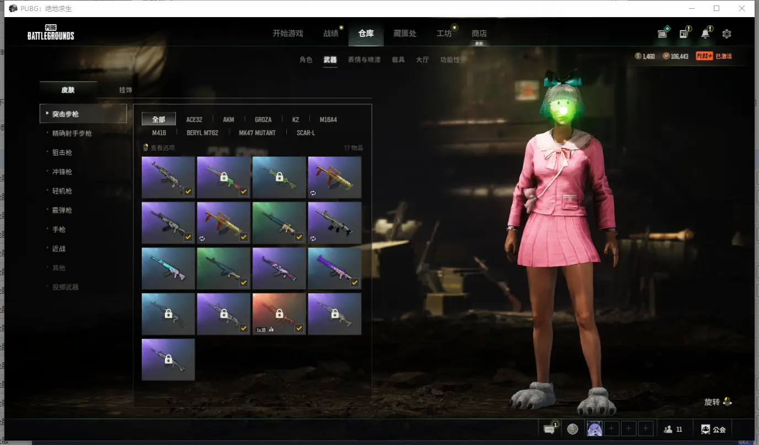The height and width of the screenshot is (445, 759).
Task: Select the 冲锋枪 category in sidebar
Action: click(x=62, y=172)
